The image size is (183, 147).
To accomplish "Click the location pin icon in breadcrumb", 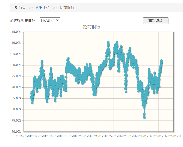I will (16, 8).
